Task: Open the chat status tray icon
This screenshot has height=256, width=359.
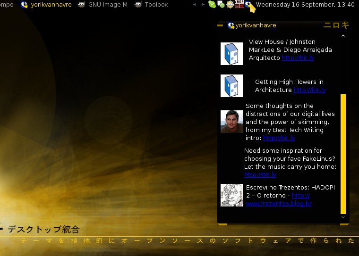Action: 221,5
